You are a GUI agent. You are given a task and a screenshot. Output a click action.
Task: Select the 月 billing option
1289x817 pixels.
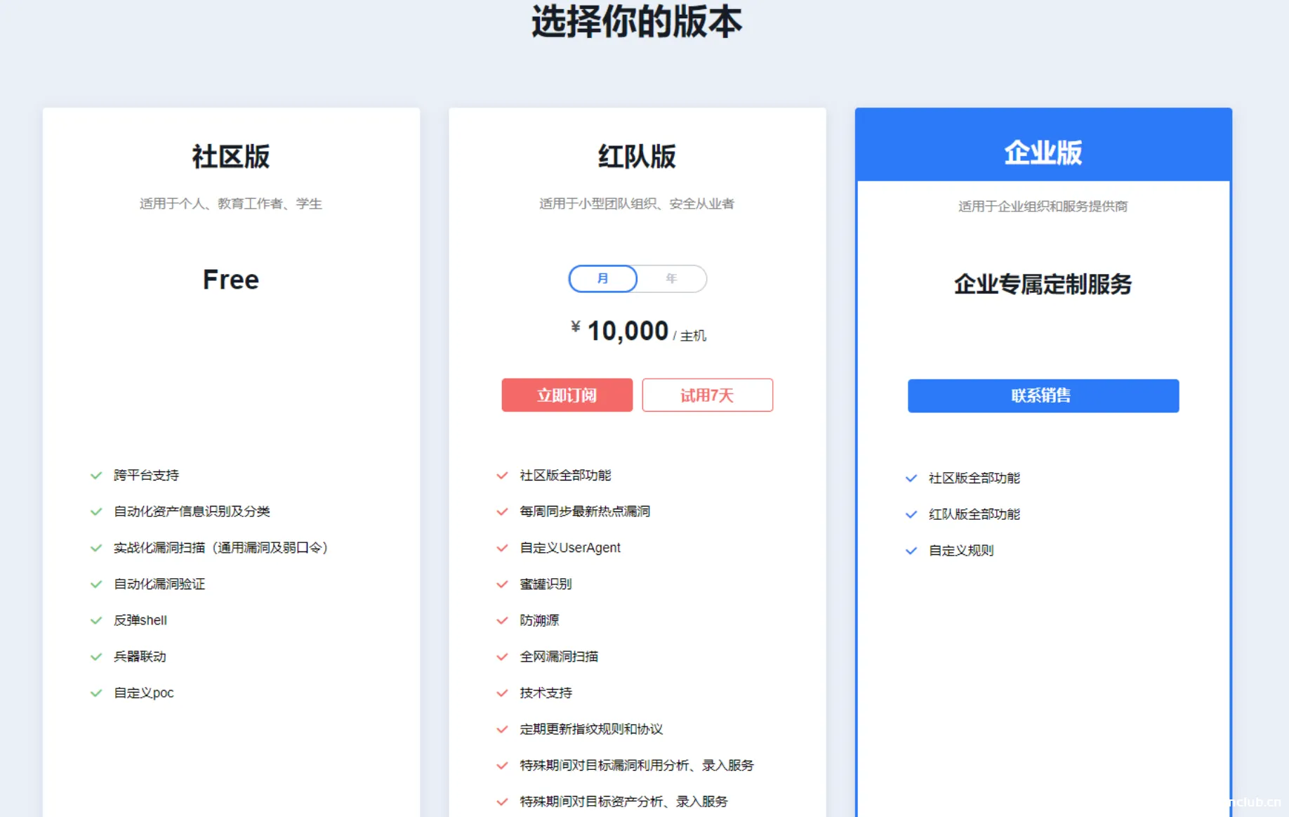[x=602, y=278]
